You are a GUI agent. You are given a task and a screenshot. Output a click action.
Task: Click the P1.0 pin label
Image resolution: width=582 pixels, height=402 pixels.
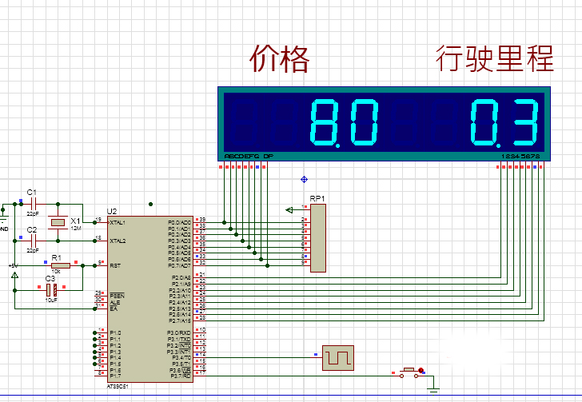tap(115, 333)
